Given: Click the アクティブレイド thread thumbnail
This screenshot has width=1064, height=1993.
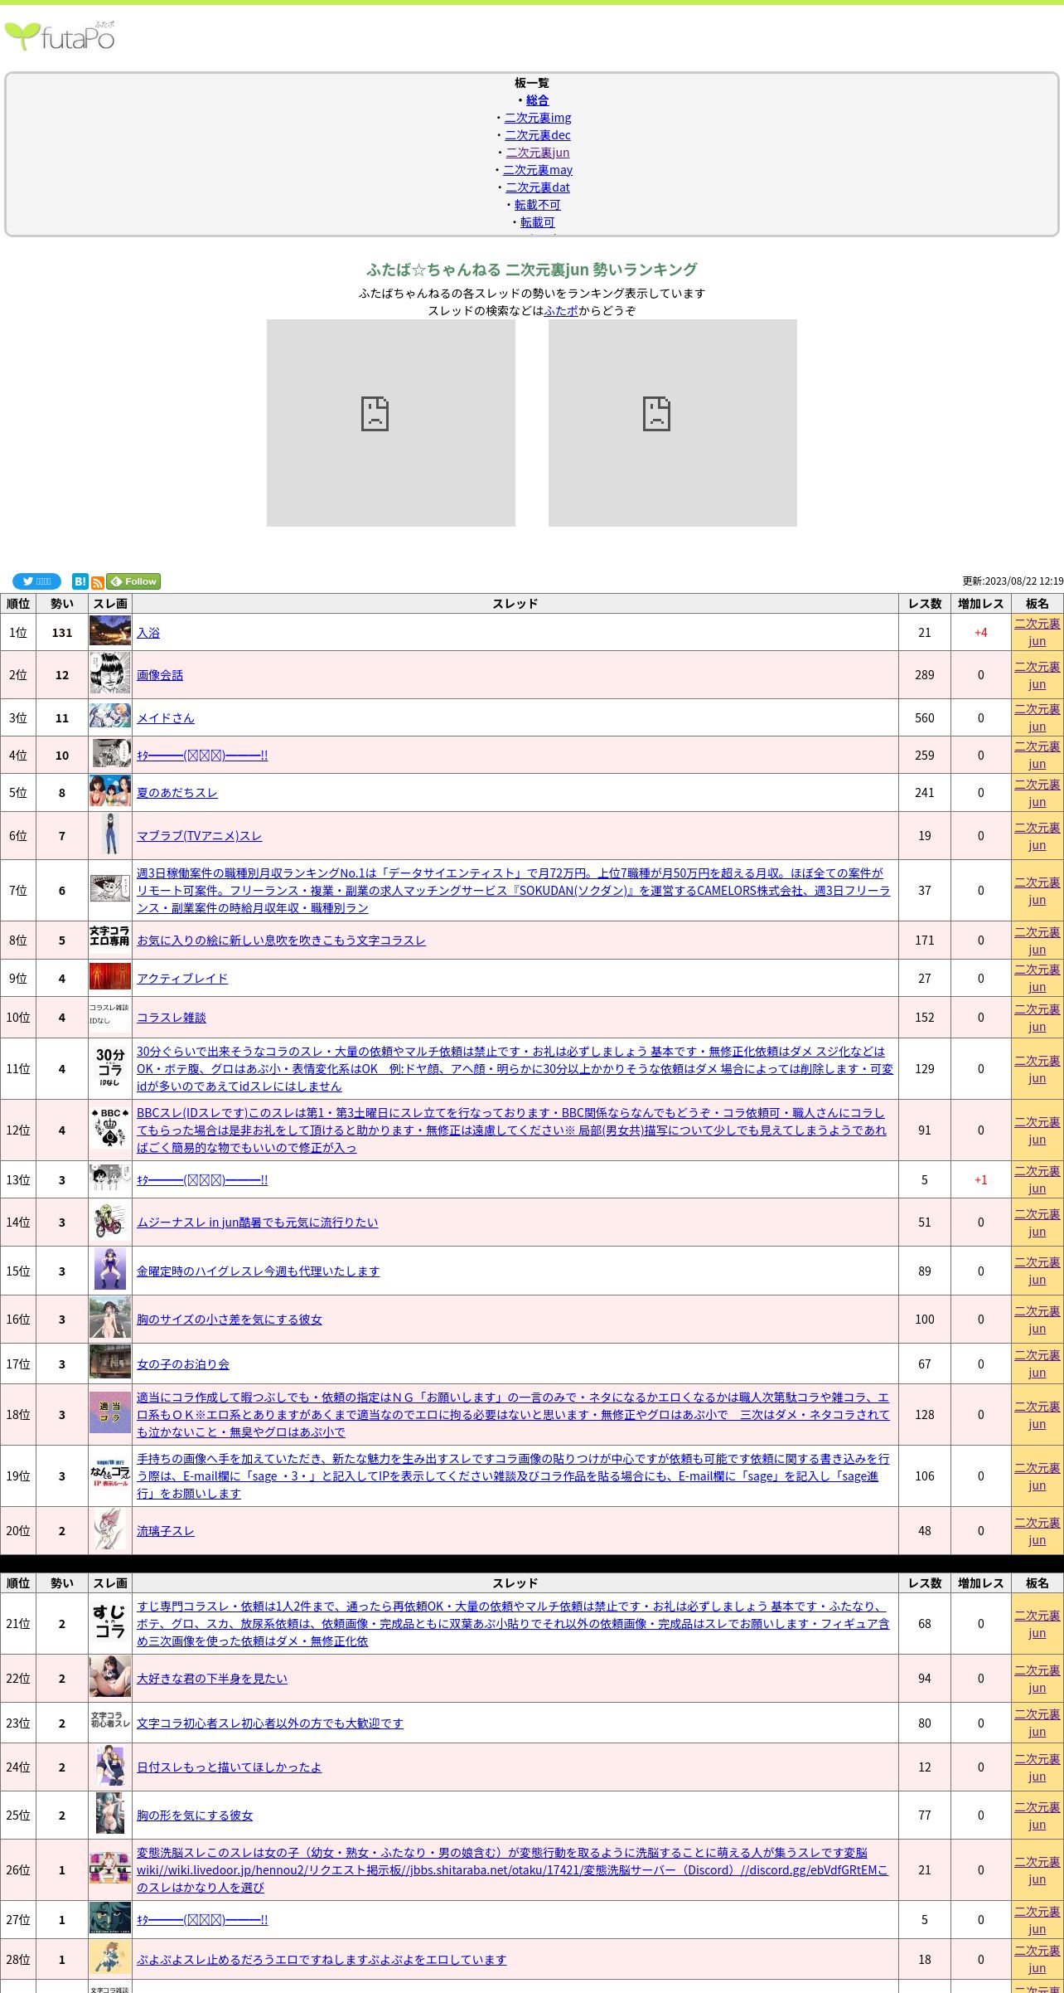Looking at the screenshot, I should (x=110, y=977).
